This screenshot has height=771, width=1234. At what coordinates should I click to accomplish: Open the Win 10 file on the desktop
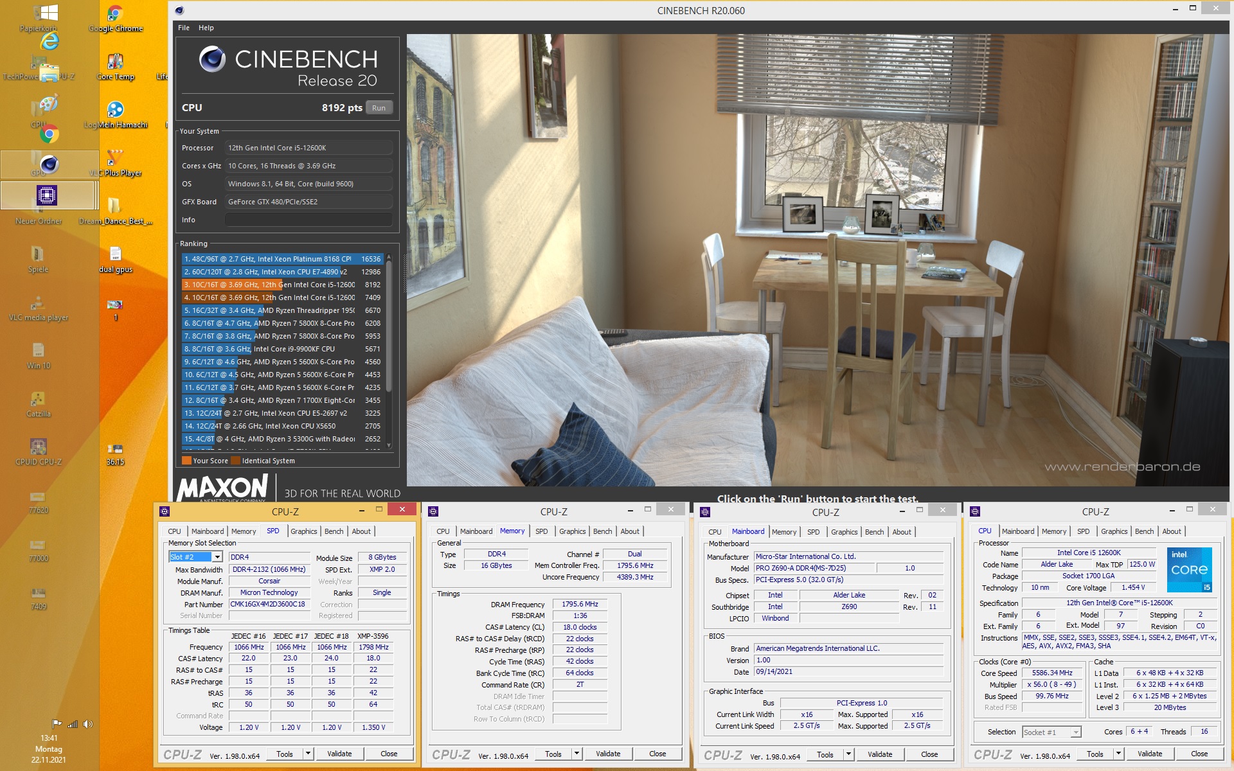[39, 356]
